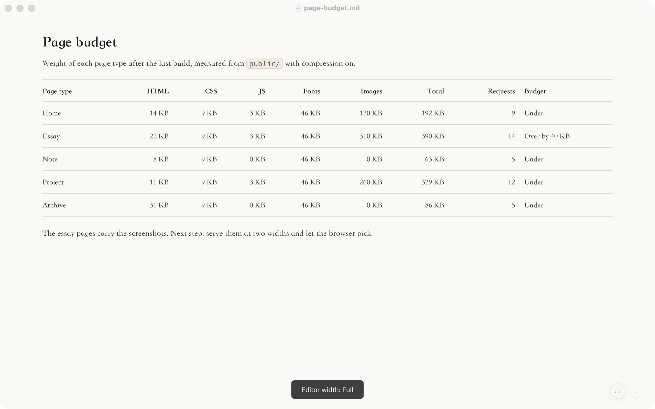Click the Requests value 12 in Project row
The width and height of the screenshot is (655, 409).
click(511, 182)
